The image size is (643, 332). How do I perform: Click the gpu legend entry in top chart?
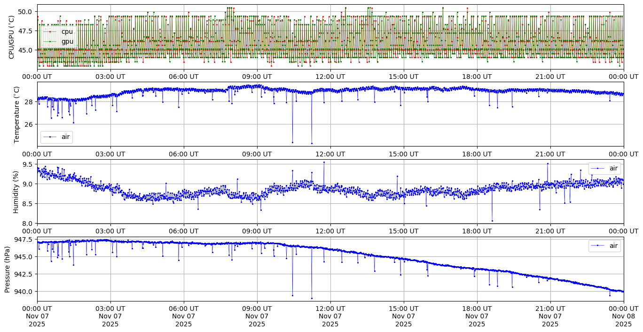[x=67, y=41]
